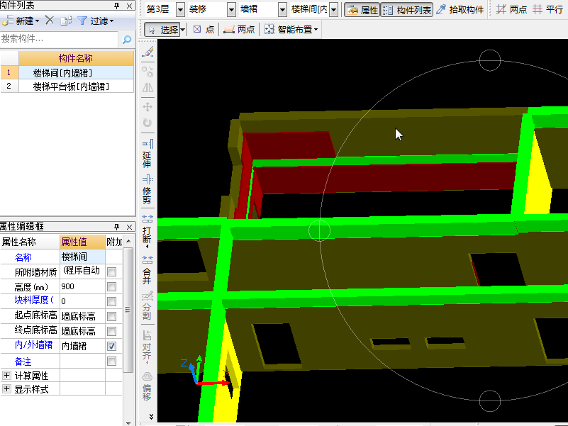Toggle 高度(mm) additional checkbox
The image size is (568, 426).
(x=112, y=287)
